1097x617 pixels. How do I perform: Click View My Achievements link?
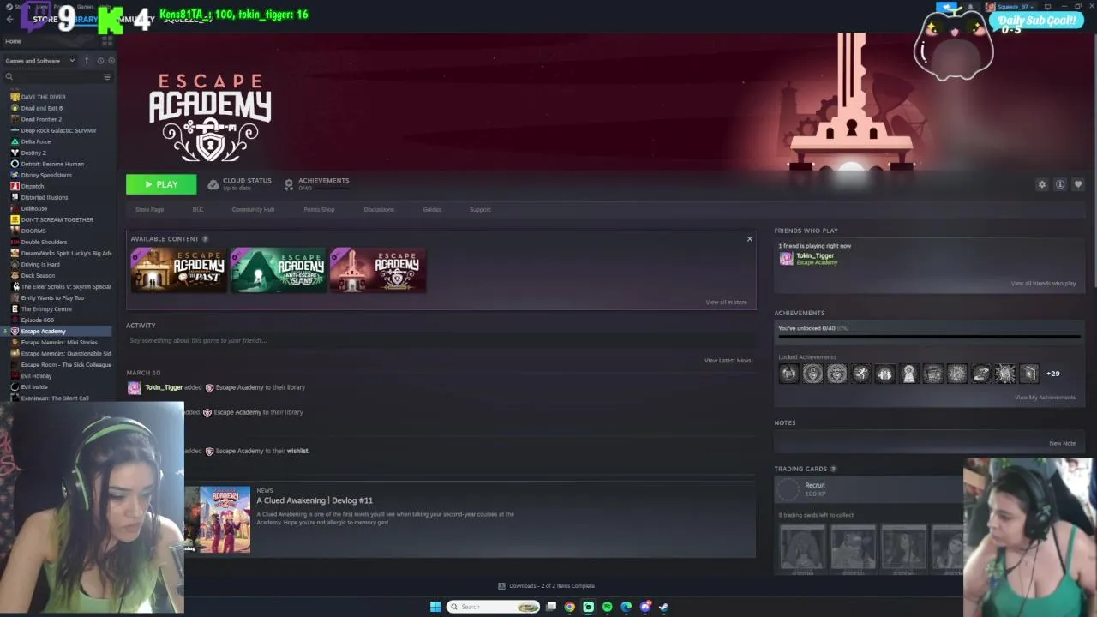point(1045,398)
